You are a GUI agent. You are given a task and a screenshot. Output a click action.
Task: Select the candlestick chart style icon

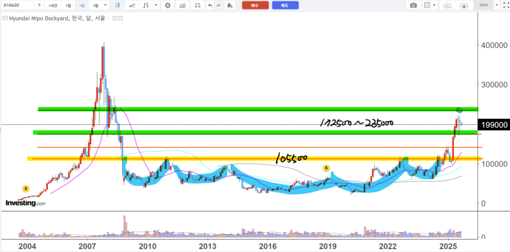[117, 5]
